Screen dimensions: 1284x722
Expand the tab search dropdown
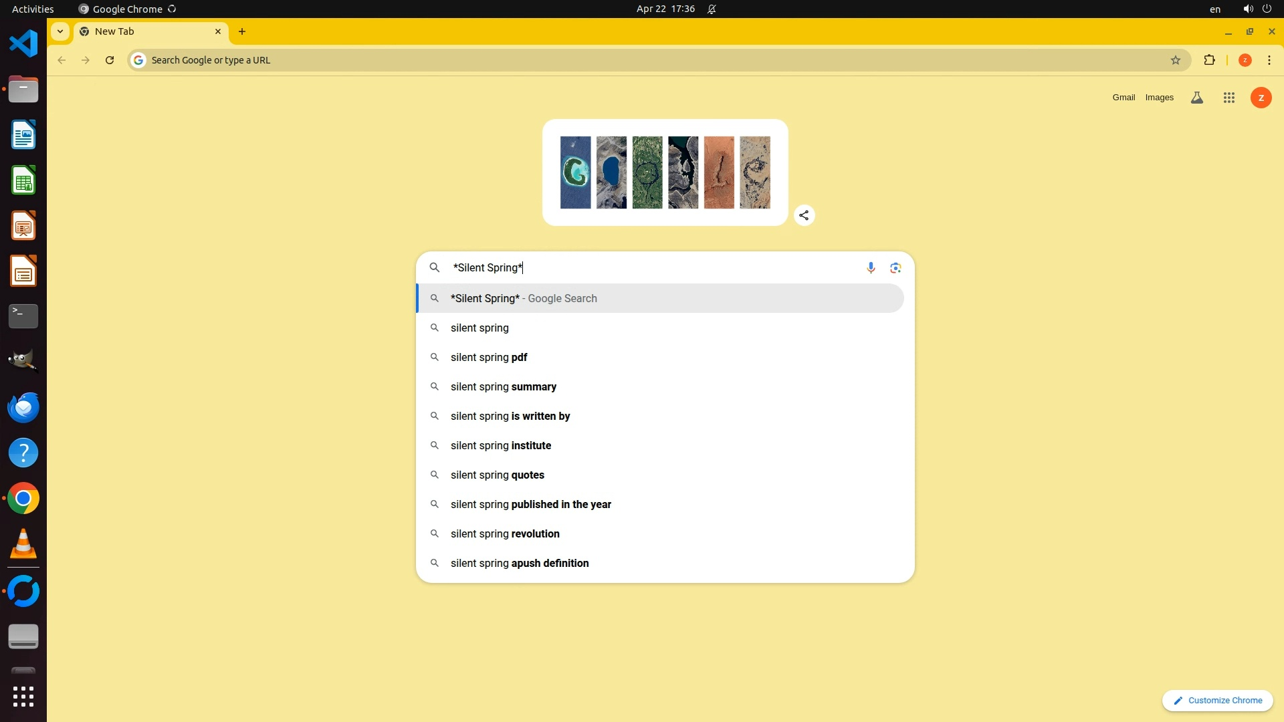tap(60, 31)
